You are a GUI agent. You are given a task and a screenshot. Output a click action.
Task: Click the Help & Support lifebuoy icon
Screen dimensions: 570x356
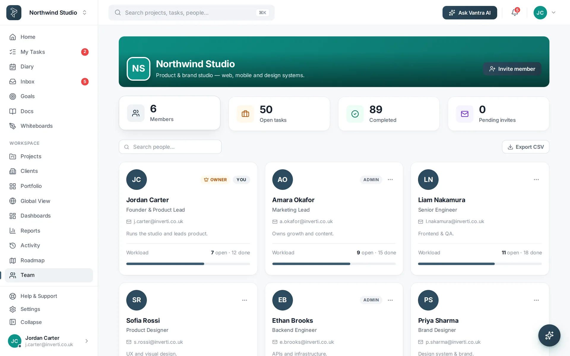click(x=12, y=296)
